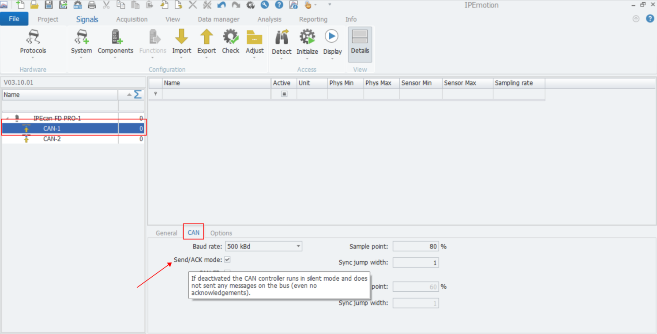
Task: Select the CAN-2 tree item
Action: pyautogui.click(x=52, y=139)
